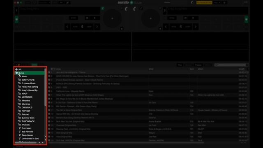The image size is (263, 148).
Task: Click deck 2 previous track button
Action: point(185,18)
